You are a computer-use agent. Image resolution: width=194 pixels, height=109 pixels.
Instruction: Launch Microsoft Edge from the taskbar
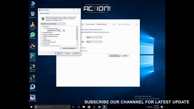coord(79,107)
